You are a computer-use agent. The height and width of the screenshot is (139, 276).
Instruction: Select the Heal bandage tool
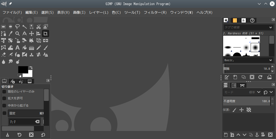click(x=39, y=55)
